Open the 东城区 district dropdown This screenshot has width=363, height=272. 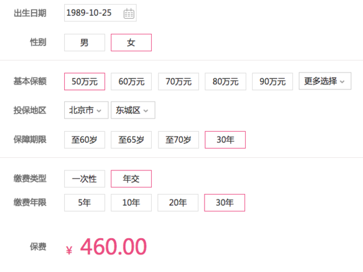(133, 110)
